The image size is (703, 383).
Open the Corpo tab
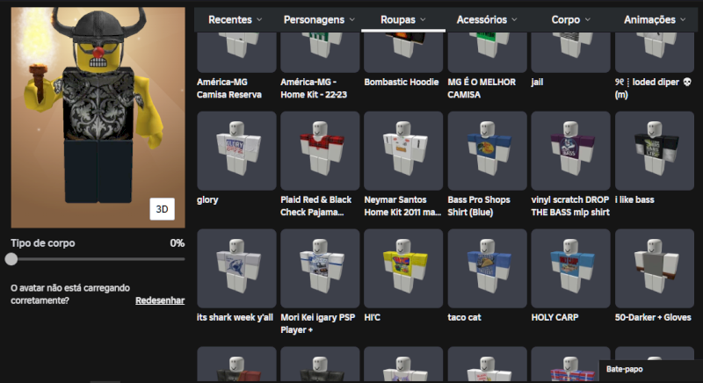[570, 19]
